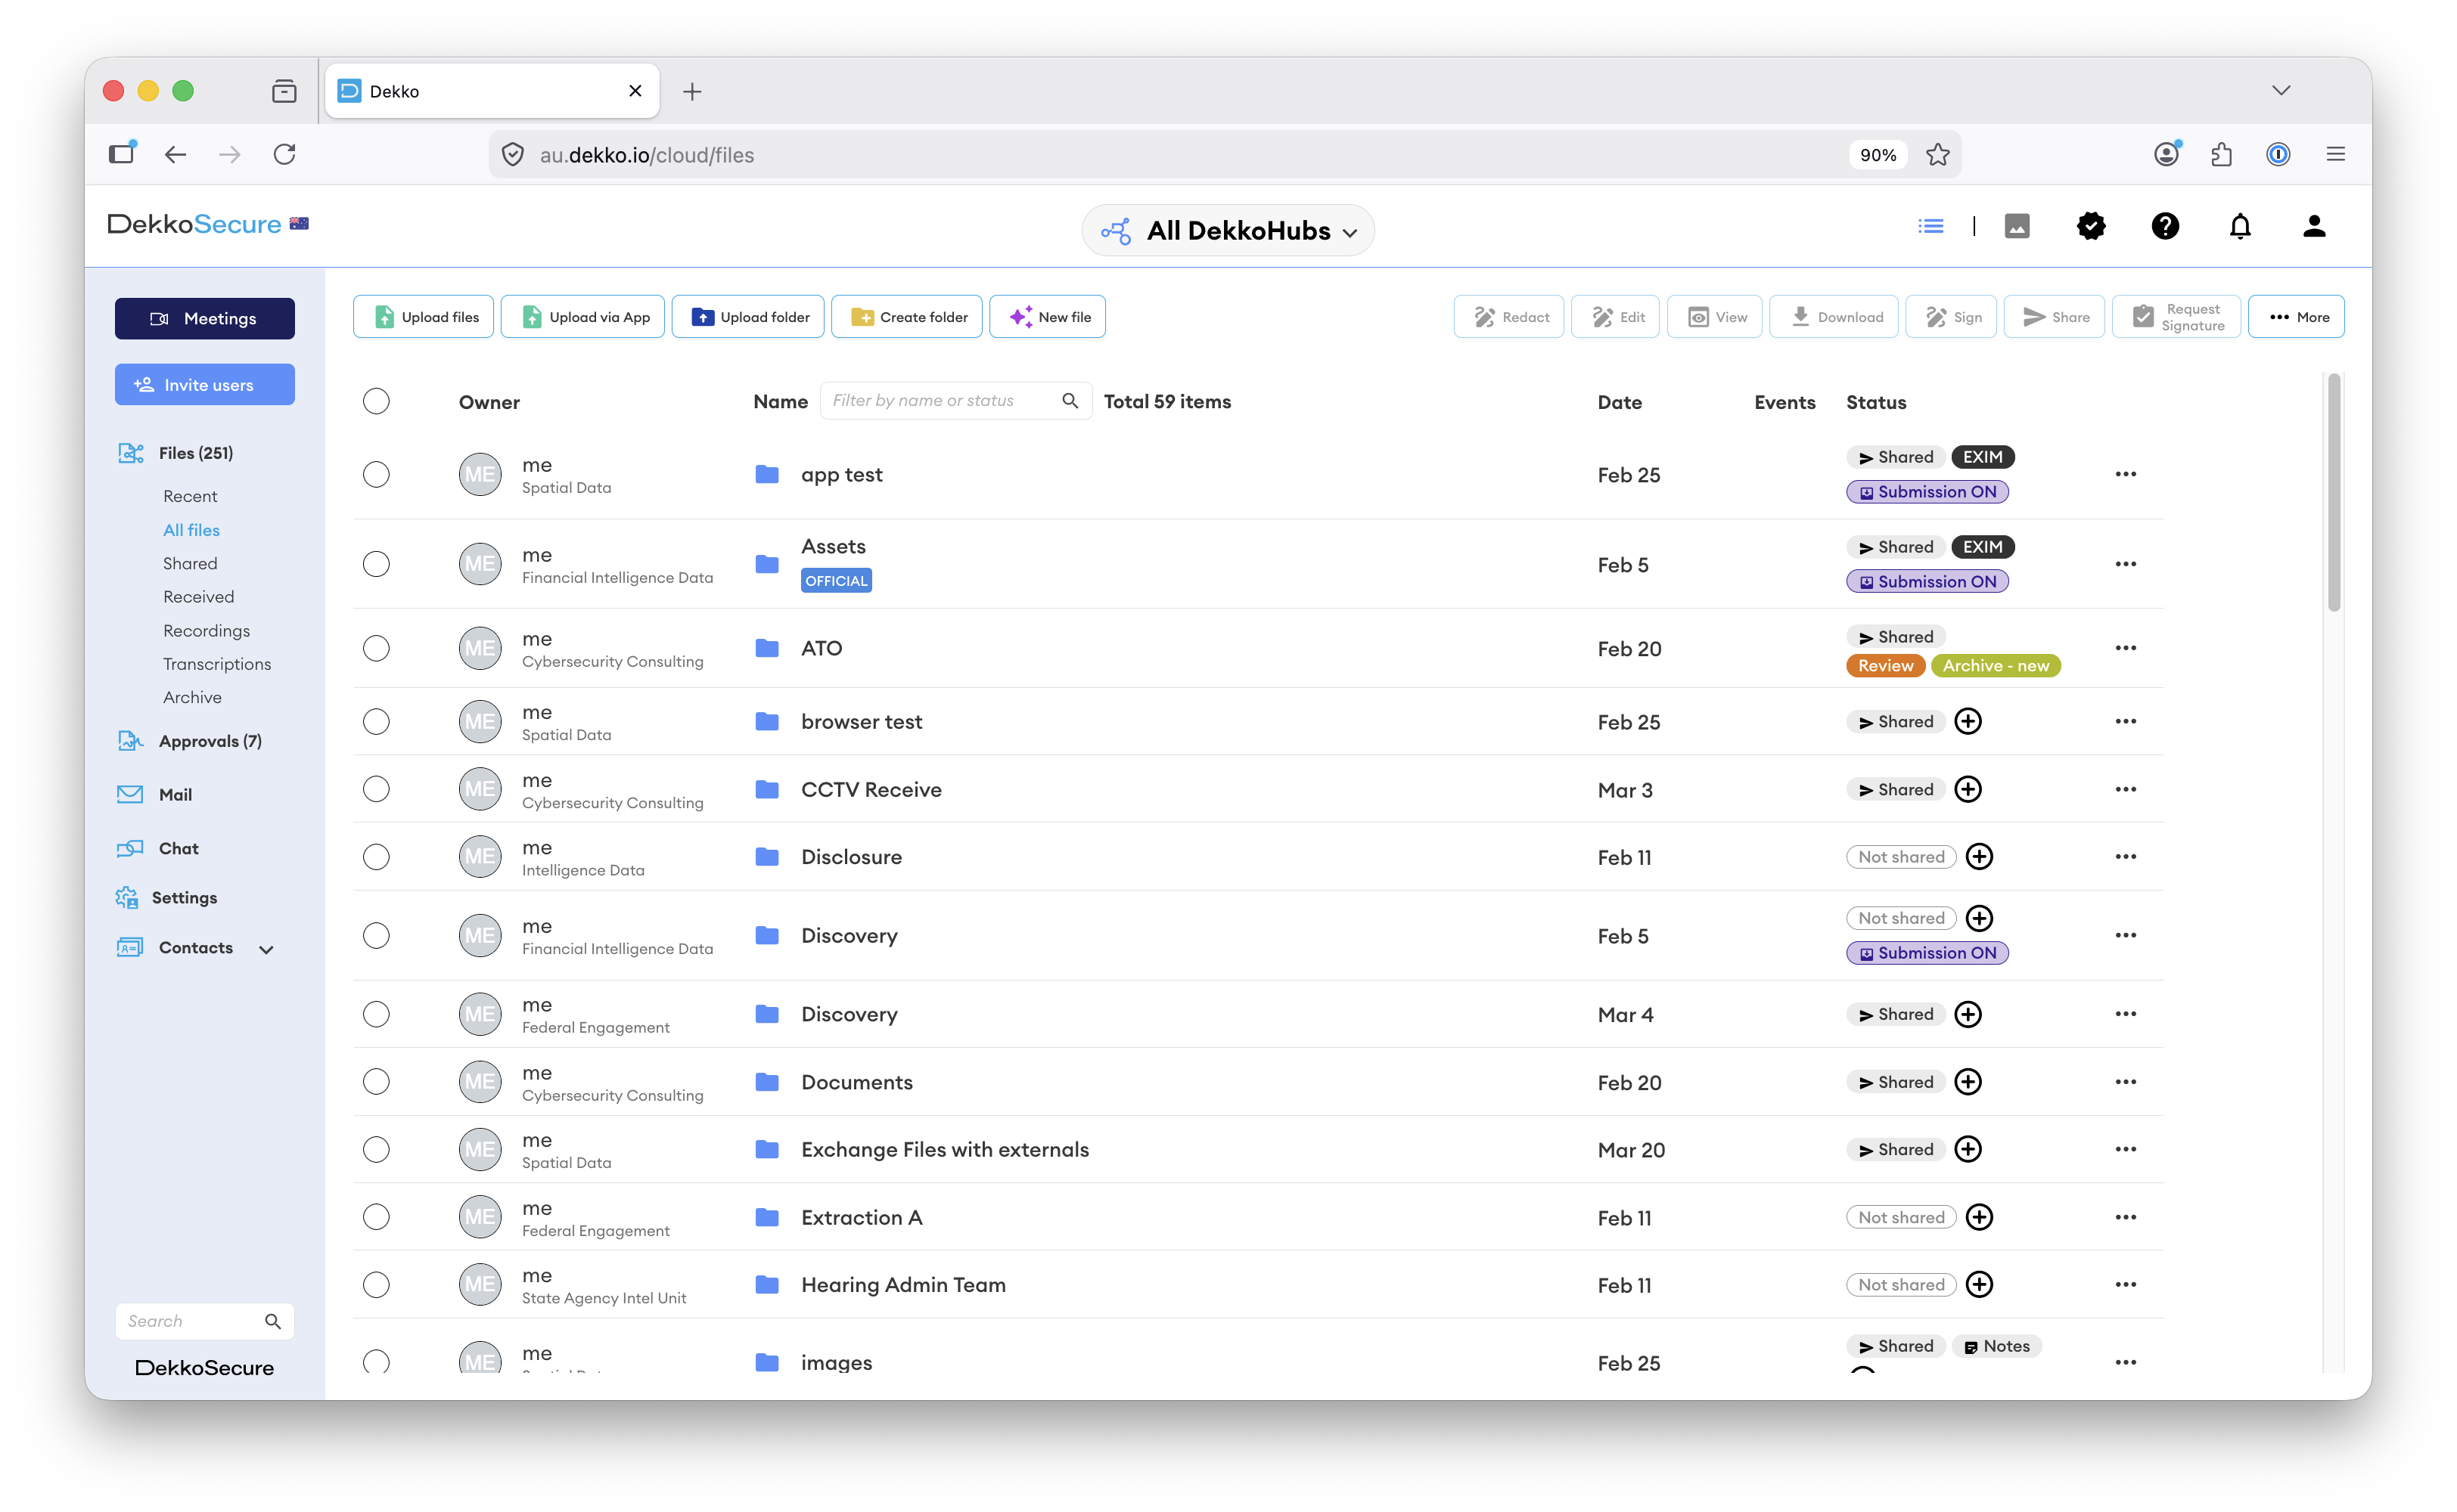
Task: Click the Filter by name or status field
Action: tap(955, 401)
